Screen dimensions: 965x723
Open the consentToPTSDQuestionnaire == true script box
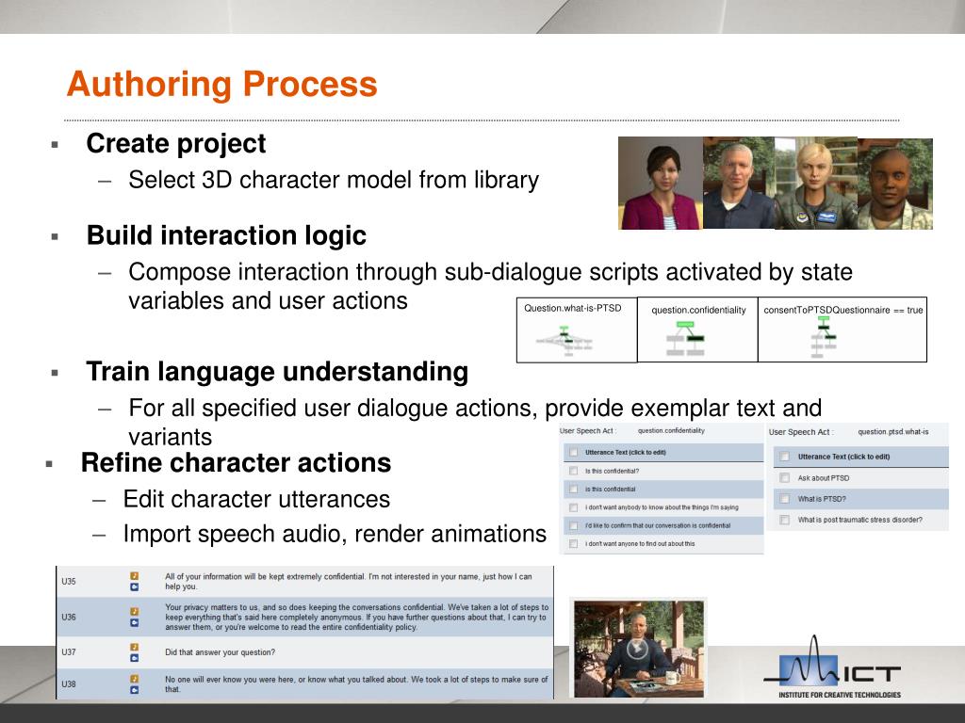842,329
